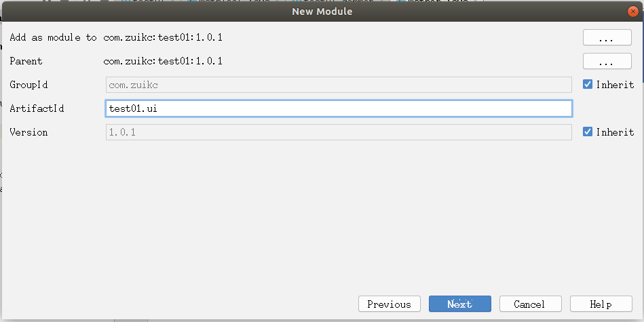Select the GroupId label text
The width and height of the screenshot is (644, 322).
pos(29,85)
